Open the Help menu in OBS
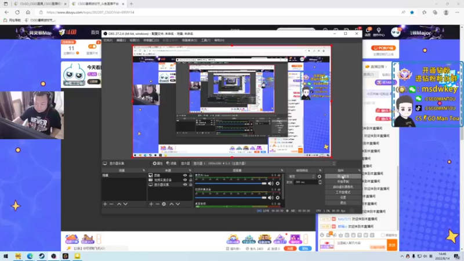The image size is (464, 261). click(219, 40)
